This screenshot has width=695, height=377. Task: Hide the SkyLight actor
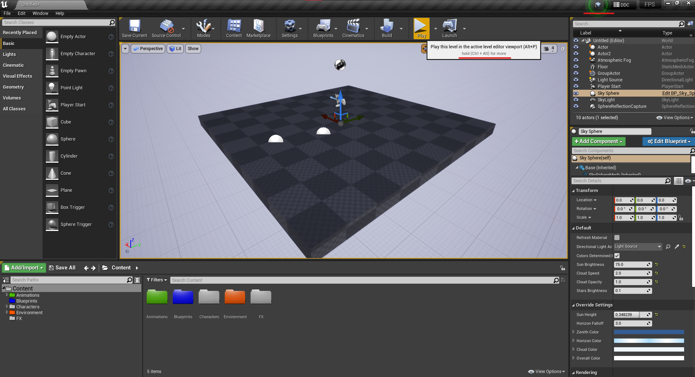tap(576, 100)
